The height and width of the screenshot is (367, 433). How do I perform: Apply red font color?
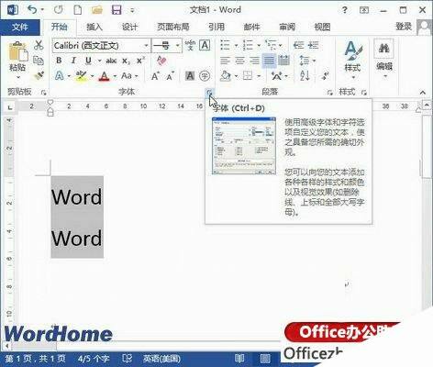coord(104,76)
